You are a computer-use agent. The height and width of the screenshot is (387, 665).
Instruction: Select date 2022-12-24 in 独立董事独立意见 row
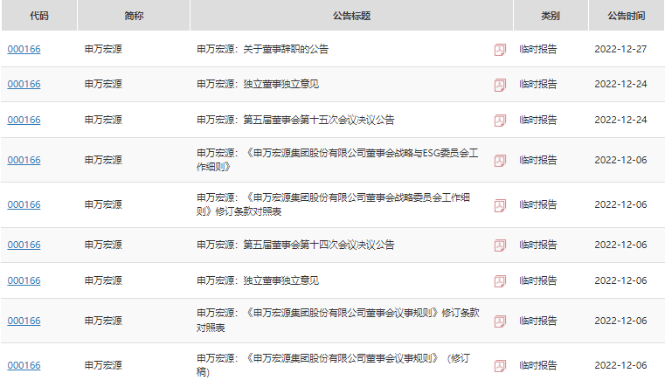coord(620,85)
